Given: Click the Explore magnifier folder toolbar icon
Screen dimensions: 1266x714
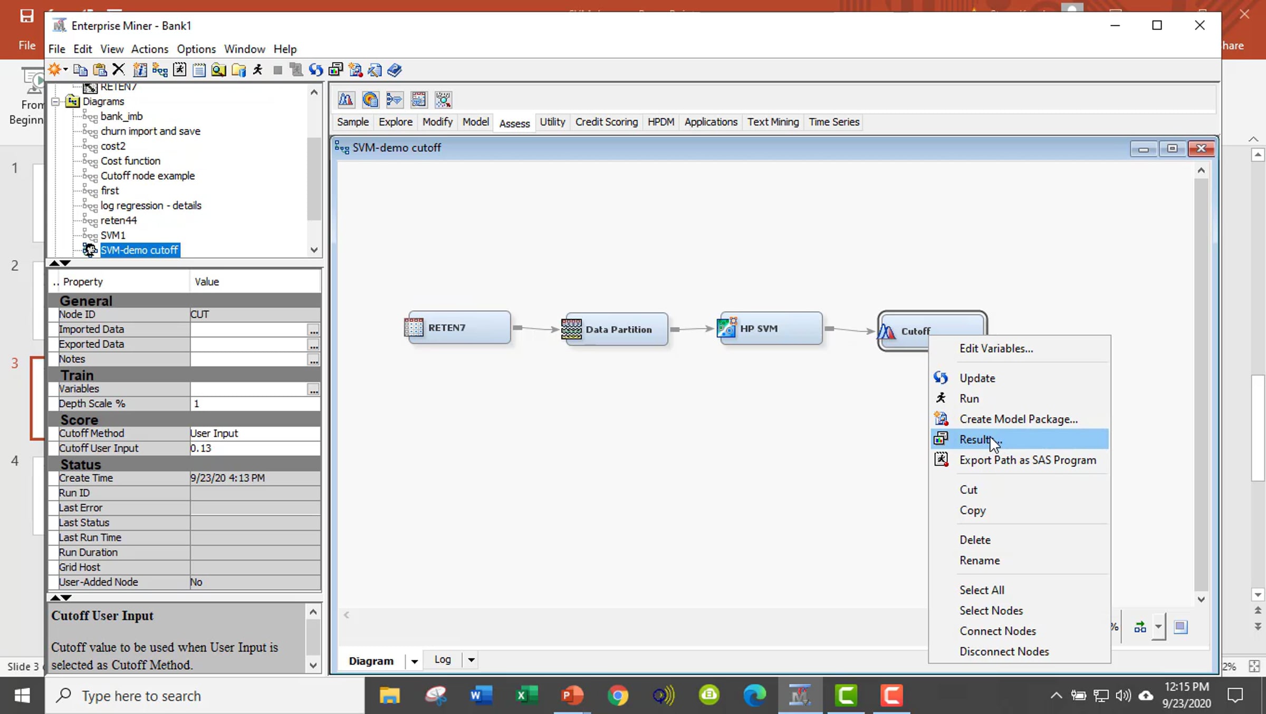Looking at the screenshot, I should point(218,70).
